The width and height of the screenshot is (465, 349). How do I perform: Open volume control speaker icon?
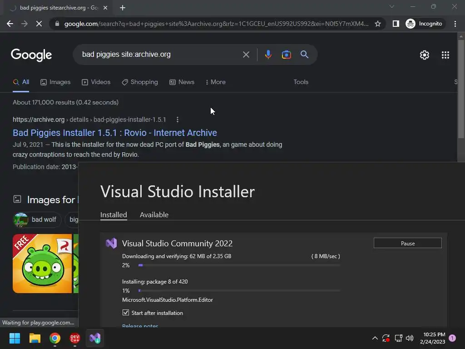(x=410, y=338)
